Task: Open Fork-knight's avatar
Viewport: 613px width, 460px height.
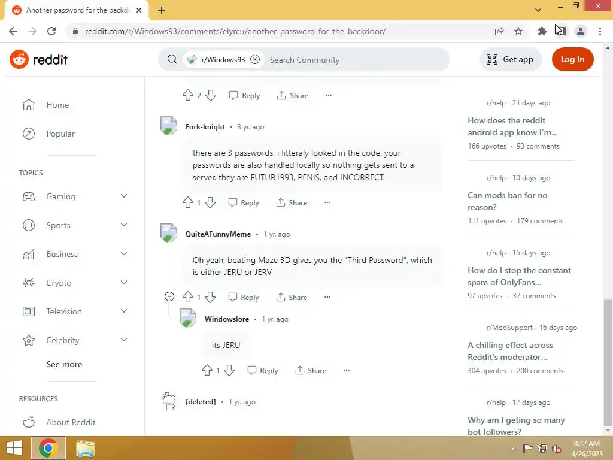Action: pyautogui.click(x=169, y=126)
